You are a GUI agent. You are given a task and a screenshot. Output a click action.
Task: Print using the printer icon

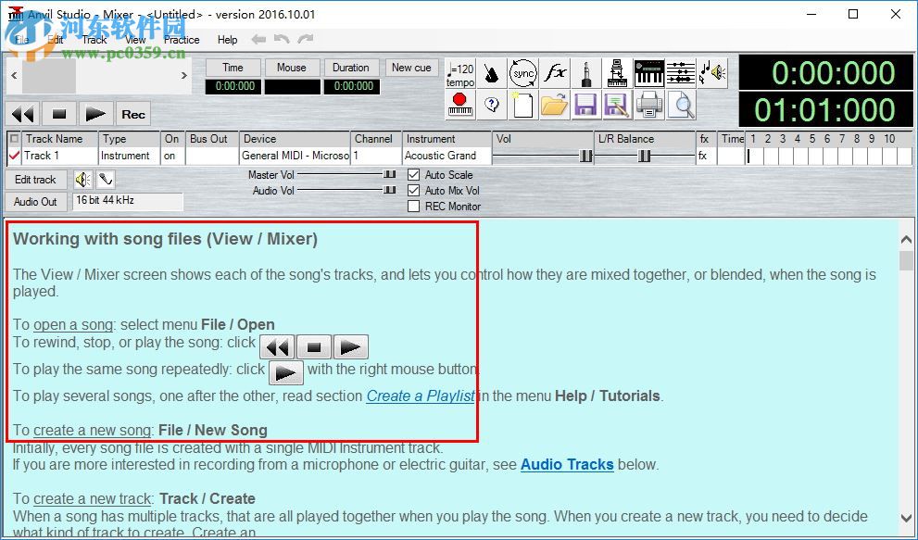(x=648, y=106)
